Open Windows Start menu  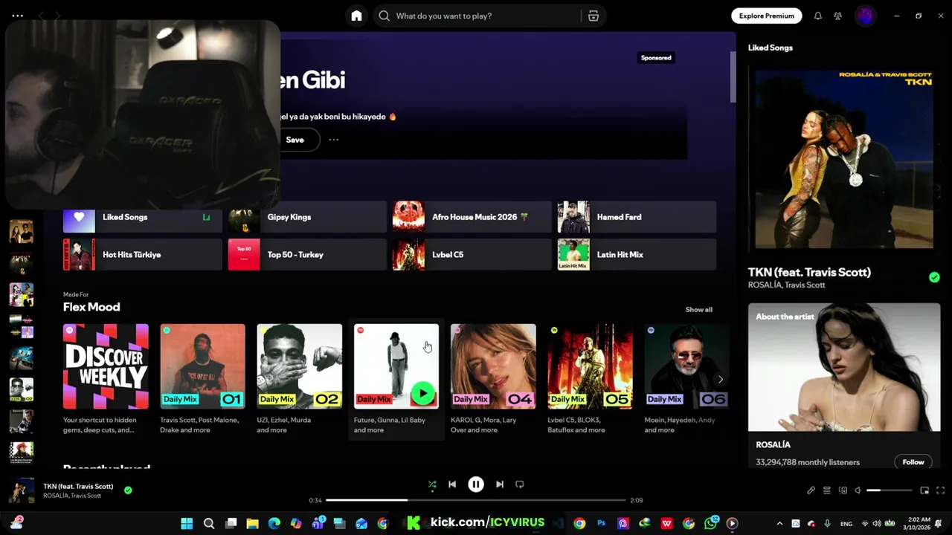pos(187,523)
